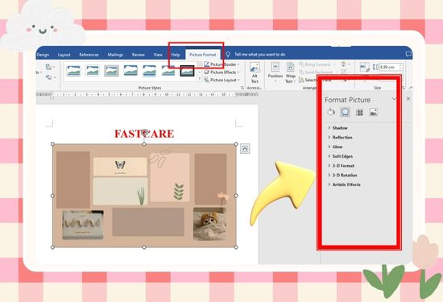Select the beige collage image in the document

(144, 196)
